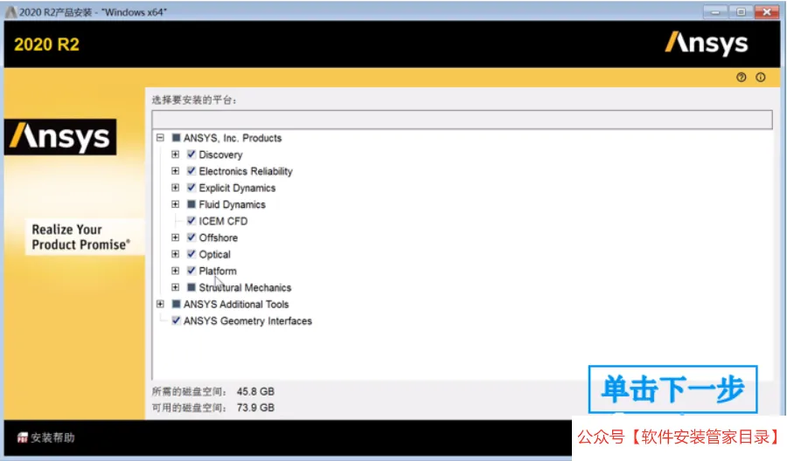Toggle the ANSYS Additional Tools checkbox
Image resolution: width=787 pixels, height=461 pixels.
(x=176, y=304)
